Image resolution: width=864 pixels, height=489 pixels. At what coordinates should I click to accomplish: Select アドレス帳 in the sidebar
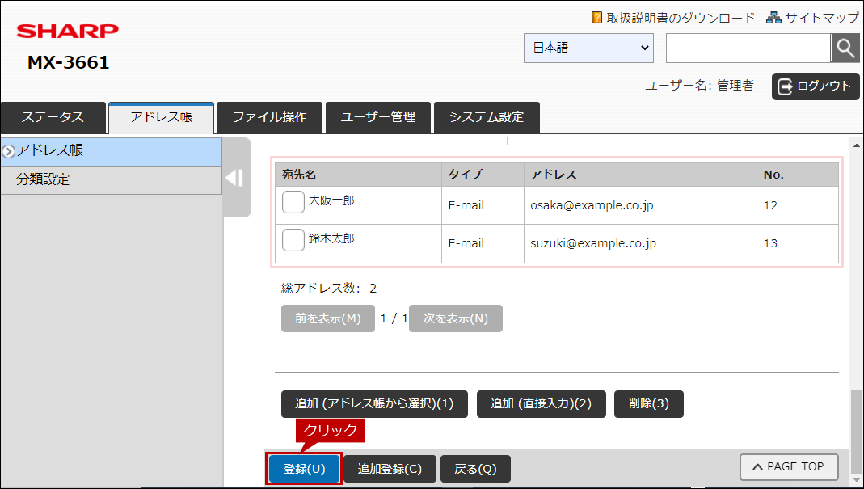tap(112, 152)
